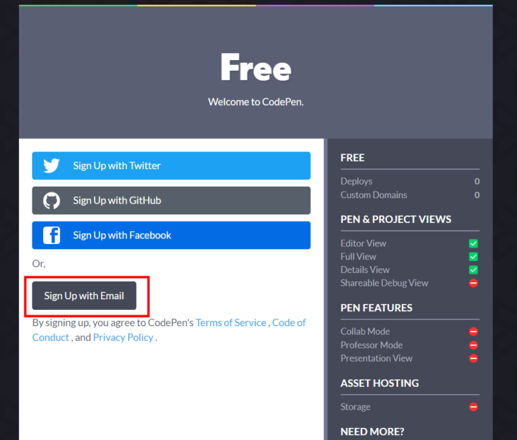The height and width of the screenshot is (440, 517).
Task: Select Sign Up with Facebook
Action: tap(171, 235)
